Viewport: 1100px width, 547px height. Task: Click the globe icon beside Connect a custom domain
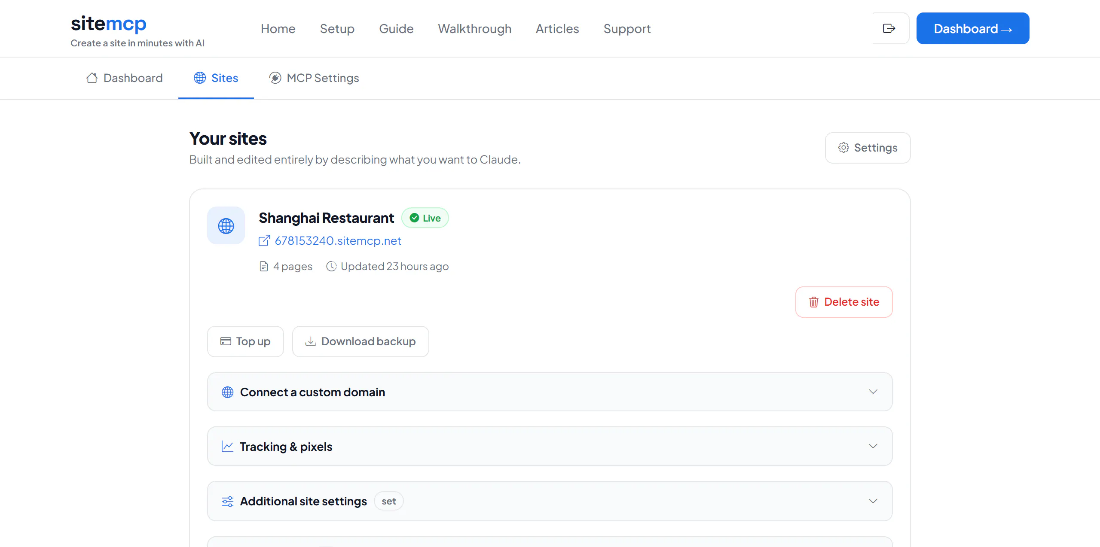227,392
